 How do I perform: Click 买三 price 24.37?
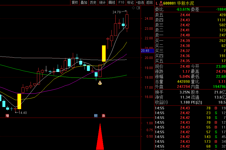click(185, 51)
